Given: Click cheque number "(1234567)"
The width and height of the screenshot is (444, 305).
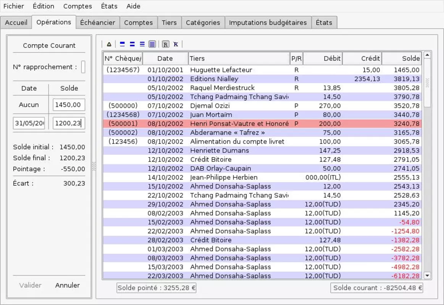Looking at the screenshot, I should click(x=123, y=70).
